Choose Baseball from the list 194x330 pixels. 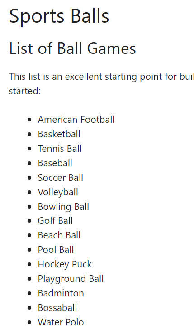[x=55, y=163]
